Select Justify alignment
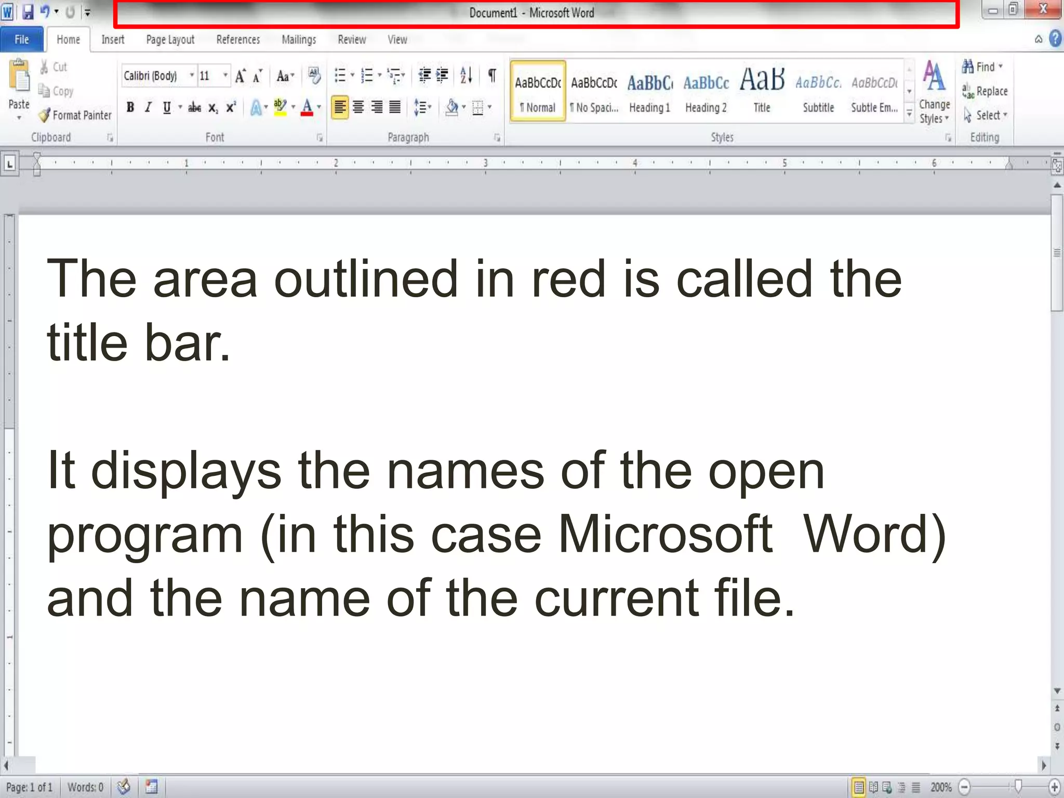Viewport: 1064px width, 798px height. click(x=395, y=107)
